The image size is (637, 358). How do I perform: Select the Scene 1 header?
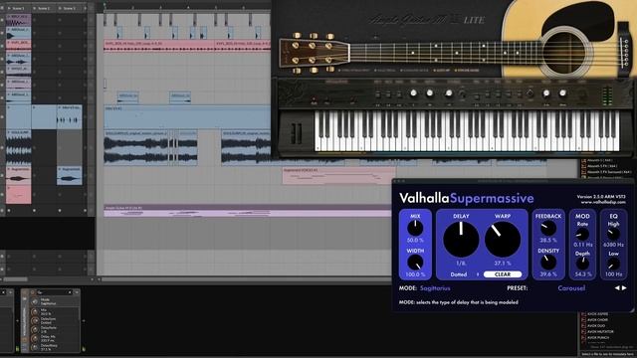18,8
